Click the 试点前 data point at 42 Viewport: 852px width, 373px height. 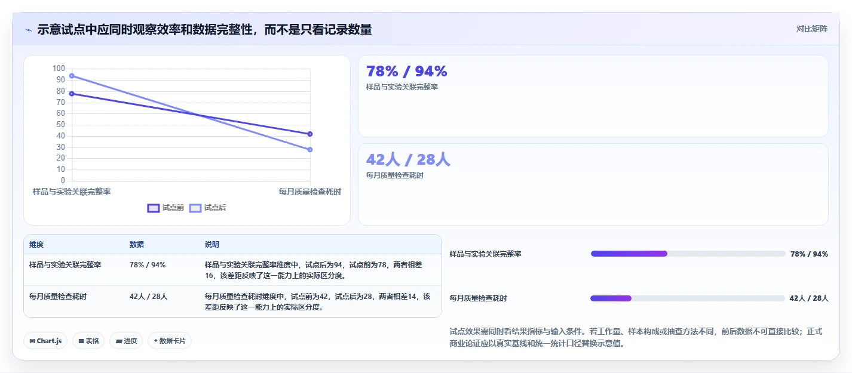pos(310,134)
